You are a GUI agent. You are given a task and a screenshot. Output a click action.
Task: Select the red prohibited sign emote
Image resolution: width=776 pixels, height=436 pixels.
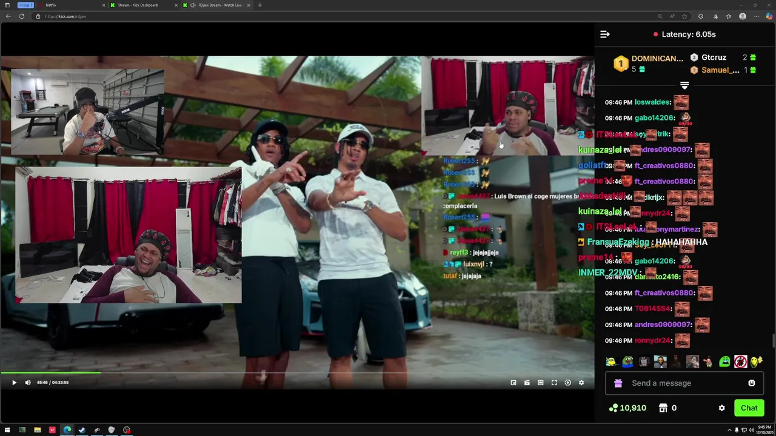tap(740, 362)
